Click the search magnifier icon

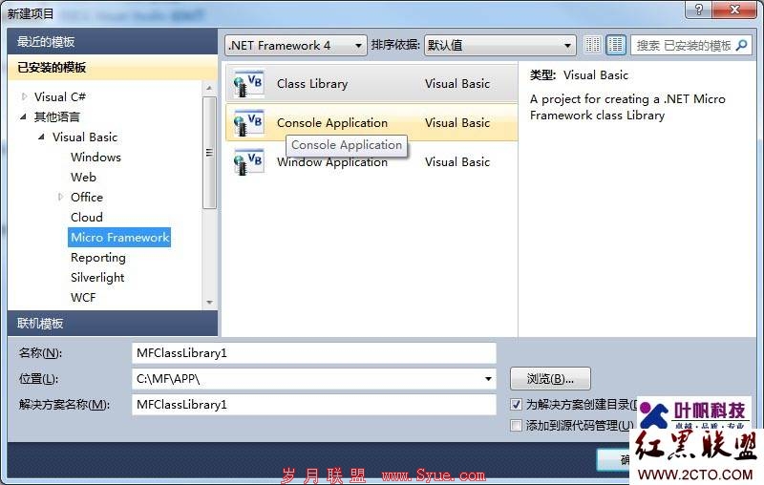(742, 45)
